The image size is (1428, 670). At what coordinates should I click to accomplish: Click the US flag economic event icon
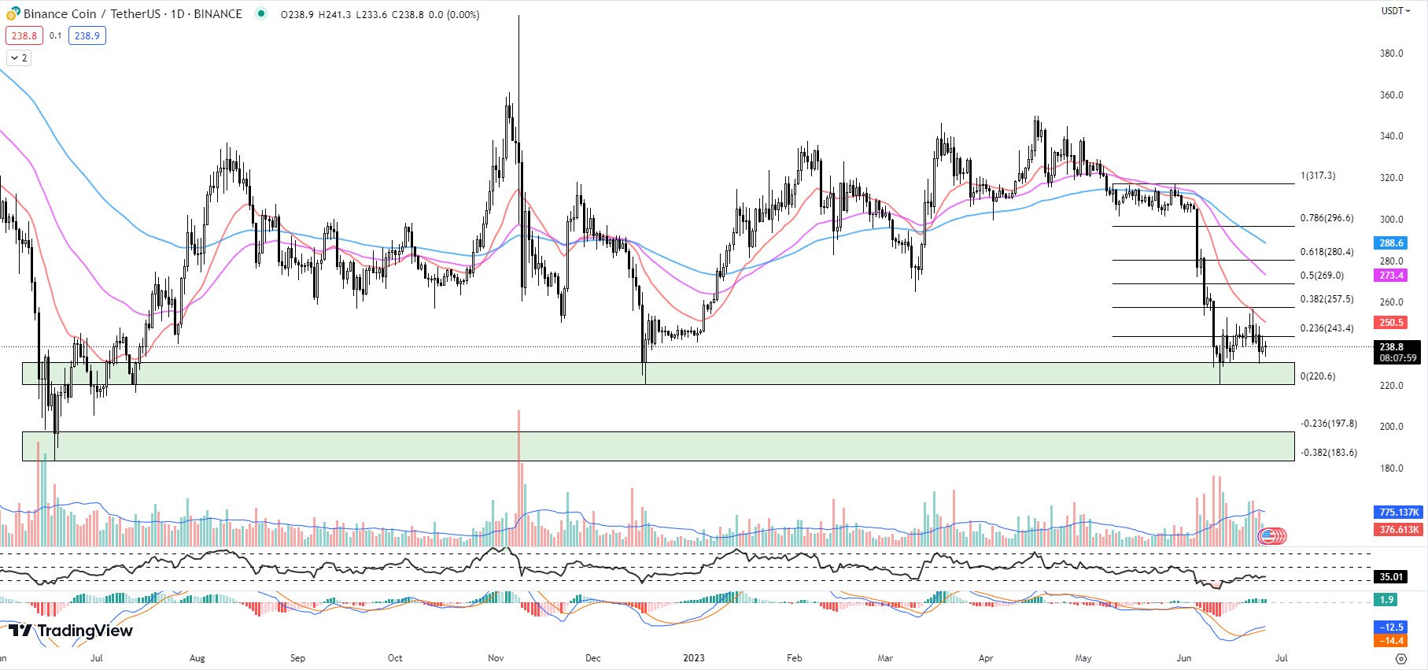(x=1267, y=536)
